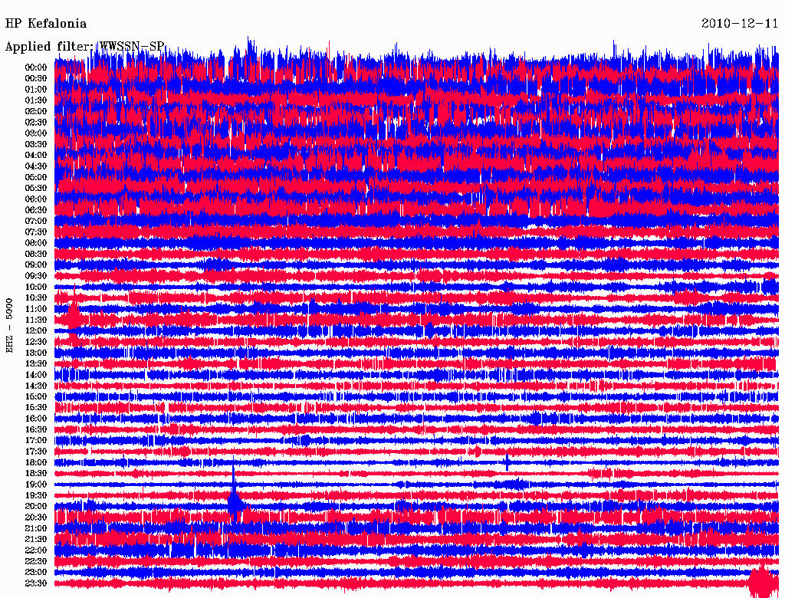The image size is (785, 598).
Task: Select the 04:00 time label
Action: point(36,156)
